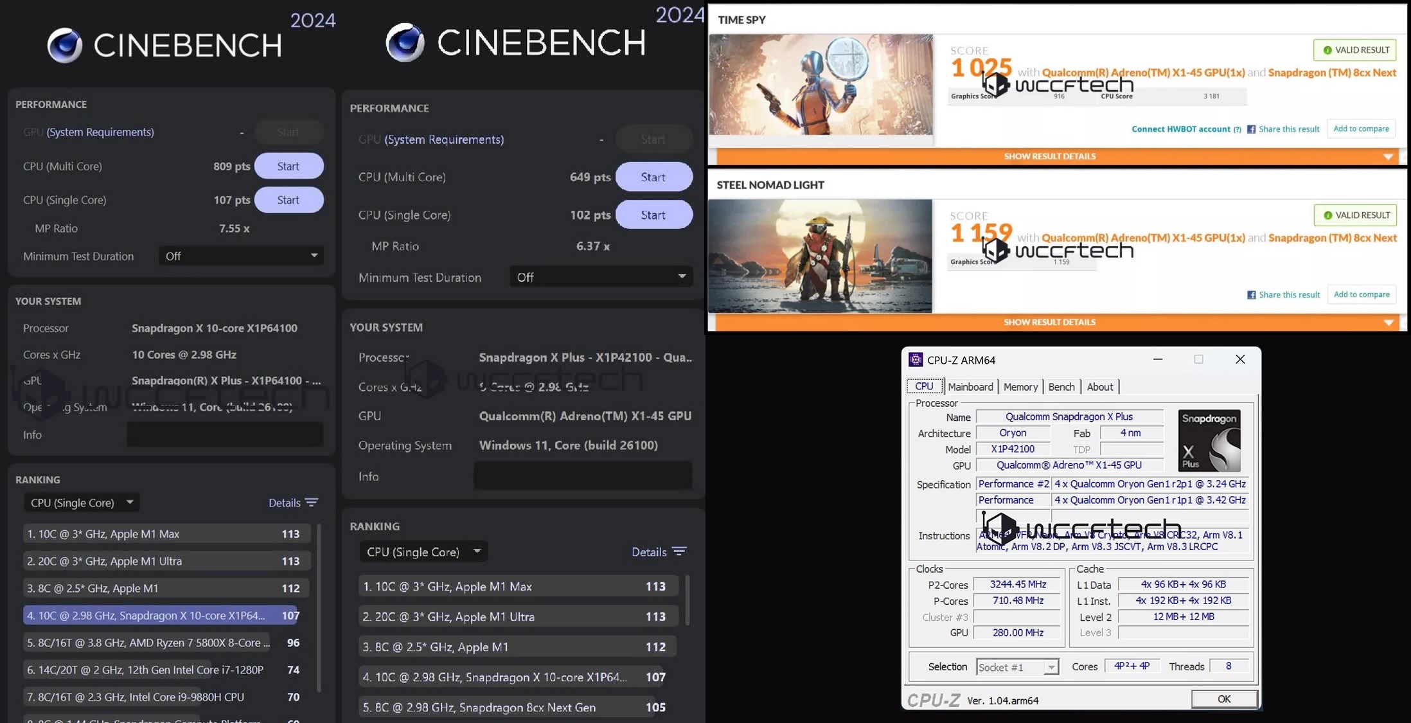Click the Info input field in right Cinebench
The width and height of the screenshot is (1411, 723).
click(x=583, y=476)
